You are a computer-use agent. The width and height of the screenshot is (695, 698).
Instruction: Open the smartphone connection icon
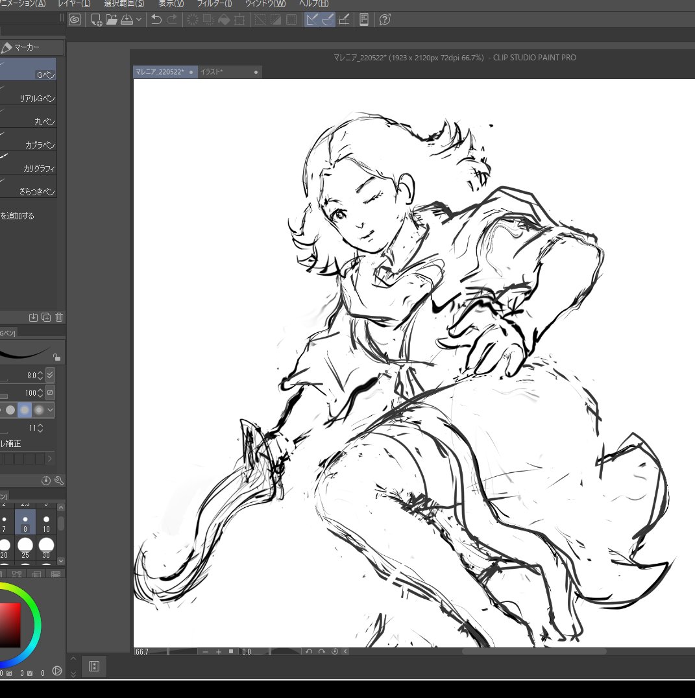click(x=364, y=19)
